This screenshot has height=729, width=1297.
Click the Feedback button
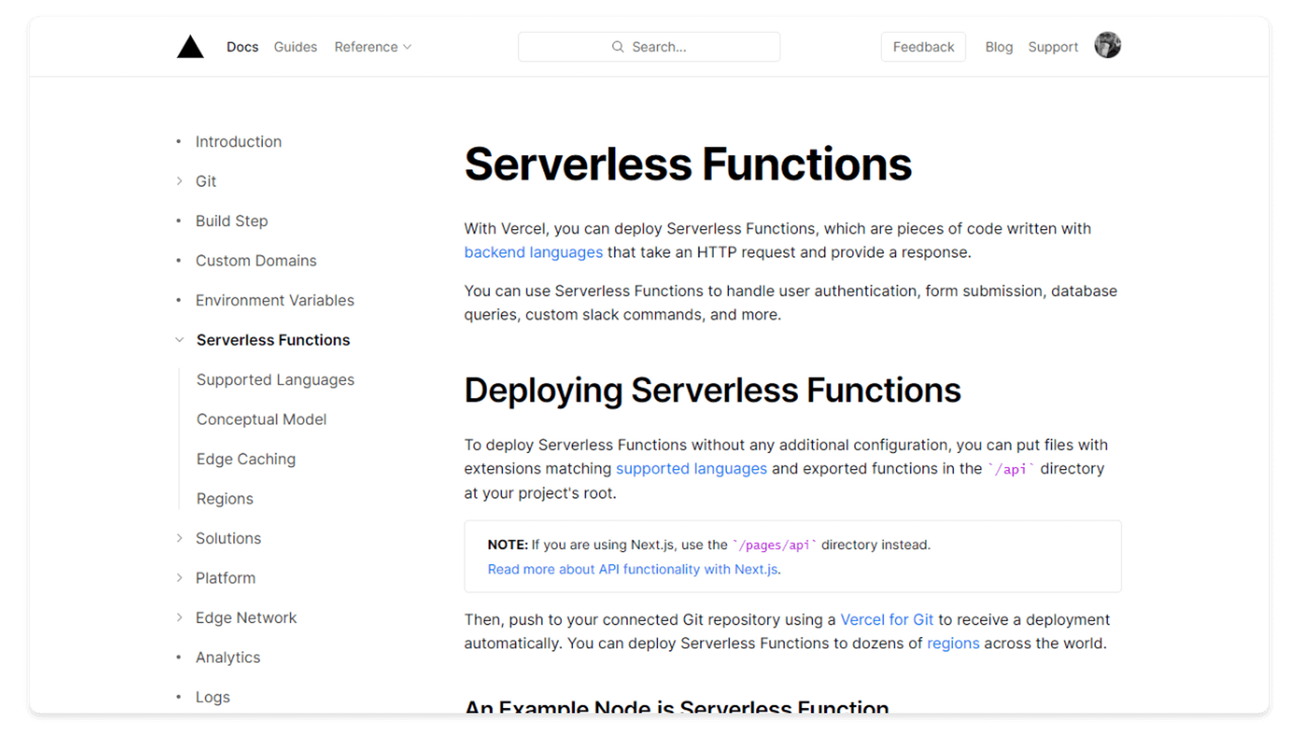coord(923,47)
